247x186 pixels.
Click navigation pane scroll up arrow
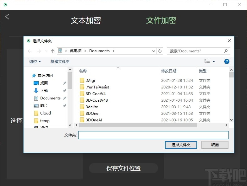(70, 70)
